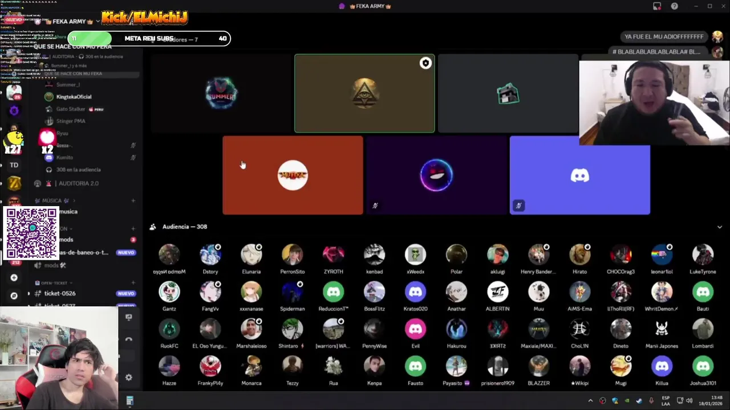Click the Add a Server plus icon
The height and width of the screenshot is (410, 730).
pos(14,277)
